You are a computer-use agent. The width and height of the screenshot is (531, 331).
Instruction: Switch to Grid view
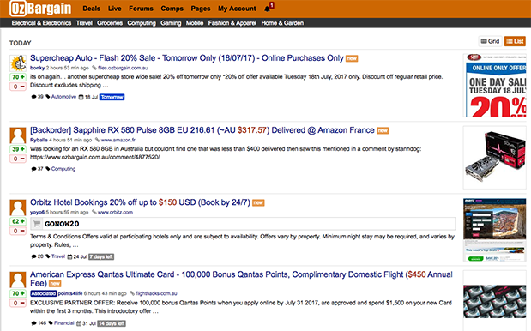pyautogui.click(x=490, y=41)
